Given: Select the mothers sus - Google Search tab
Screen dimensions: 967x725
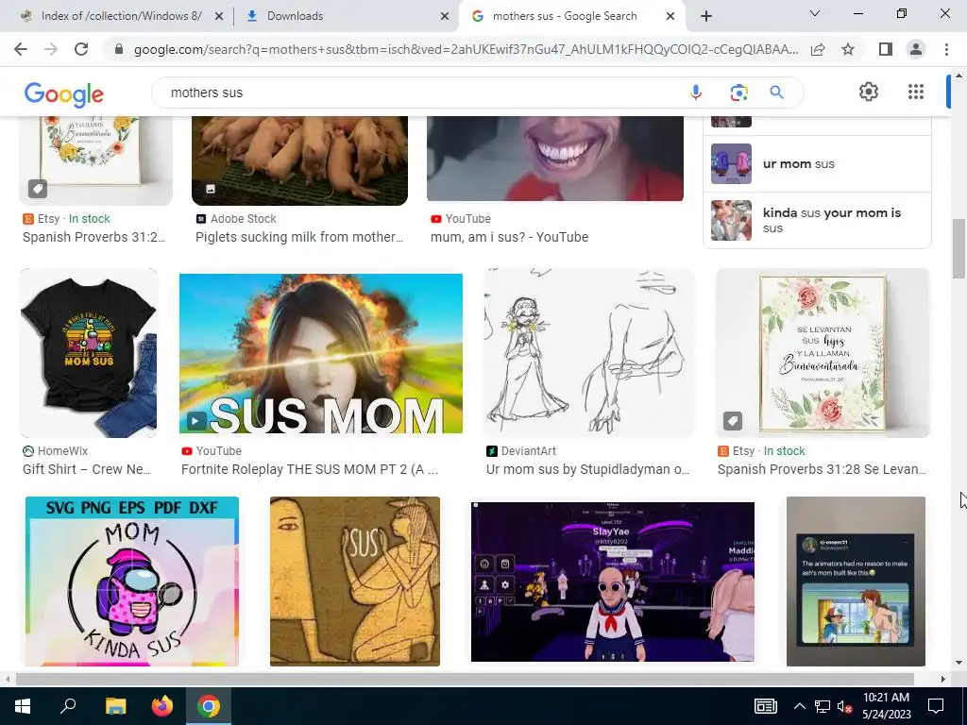Looking at the screenshot, I should (571, 16).
